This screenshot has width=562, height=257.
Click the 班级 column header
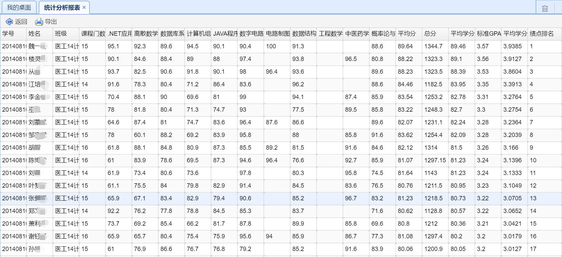pyautogui.click(x=61, y=34)
